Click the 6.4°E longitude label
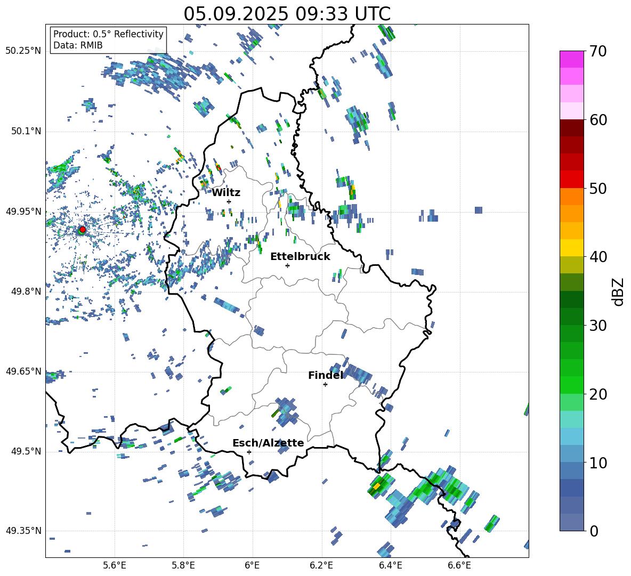631x576 pixels. [x=390, y=565]
